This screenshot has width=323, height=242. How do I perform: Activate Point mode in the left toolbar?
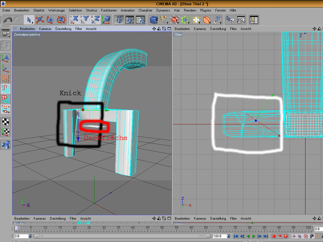point(6,78)
